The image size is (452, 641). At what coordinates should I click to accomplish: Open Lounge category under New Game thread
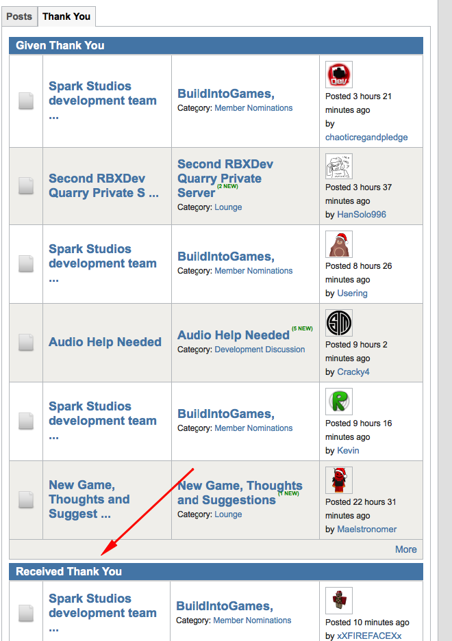228,514
